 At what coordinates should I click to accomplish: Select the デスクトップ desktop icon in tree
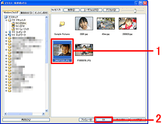click(6, 17)
